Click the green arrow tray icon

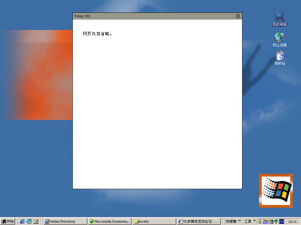tap(276, 221)
